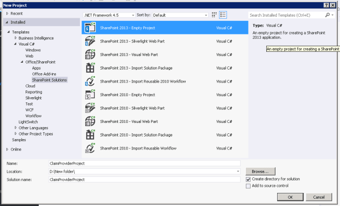Select the WCF template category
340x206 pixels.
(x=29, y=110)
